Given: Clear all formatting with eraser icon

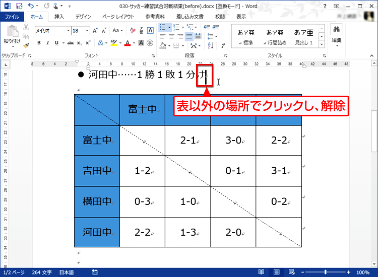Looking at the screenshot, I should point(133,30).
